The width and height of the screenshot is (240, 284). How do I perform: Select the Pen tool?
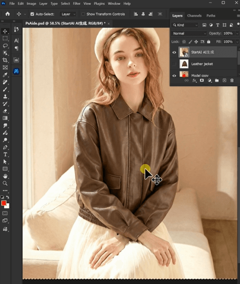5,147
